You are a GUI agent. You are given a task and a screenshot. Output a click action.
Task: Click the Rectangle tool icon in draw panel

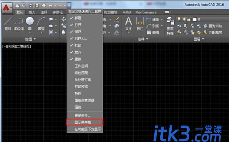(x=51, y=19)
